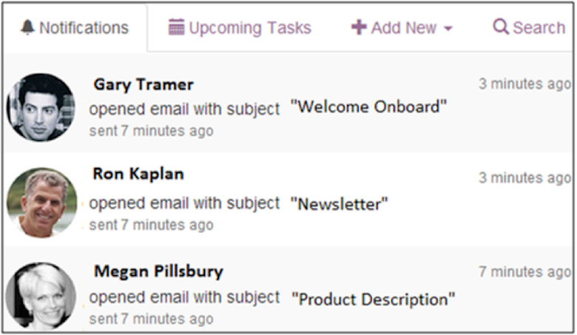
Task: Click the name Gary Tramer
Action: point(144,84)
